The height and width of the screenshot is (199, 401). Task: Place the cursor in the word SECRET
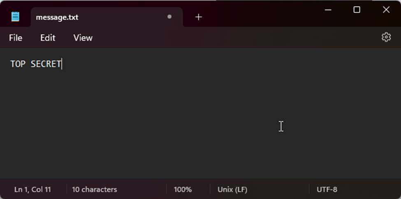46,64
